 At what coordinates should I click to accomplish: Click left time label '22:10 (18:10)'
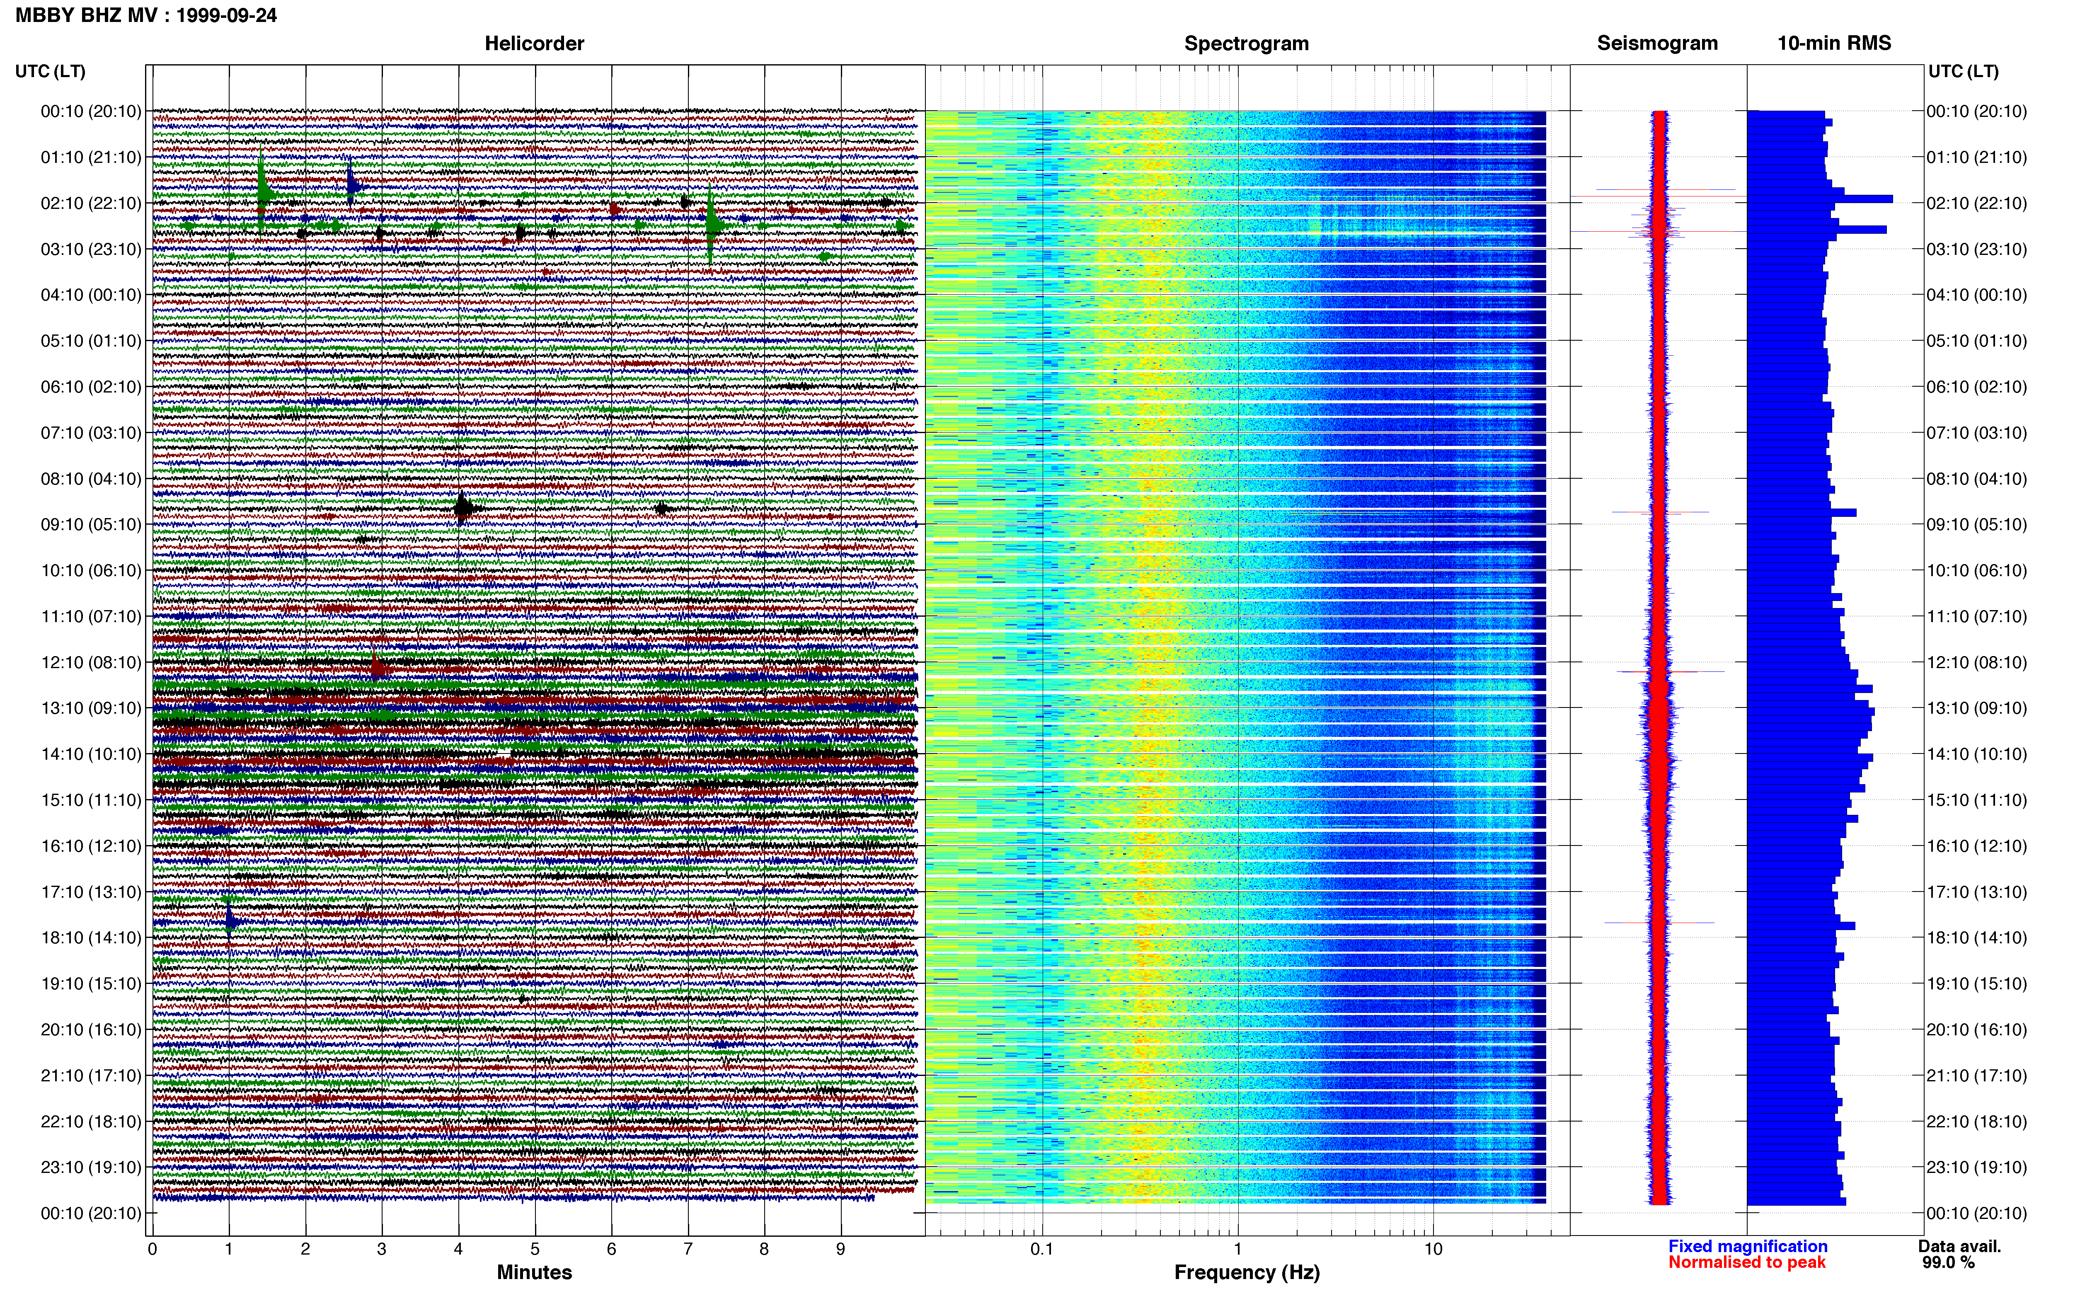(91, 1121)
